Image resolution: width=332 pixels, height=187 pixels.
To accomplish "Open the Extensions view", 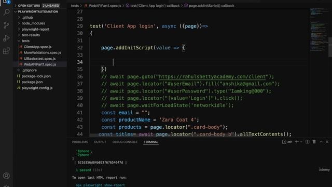I will 6,51.
